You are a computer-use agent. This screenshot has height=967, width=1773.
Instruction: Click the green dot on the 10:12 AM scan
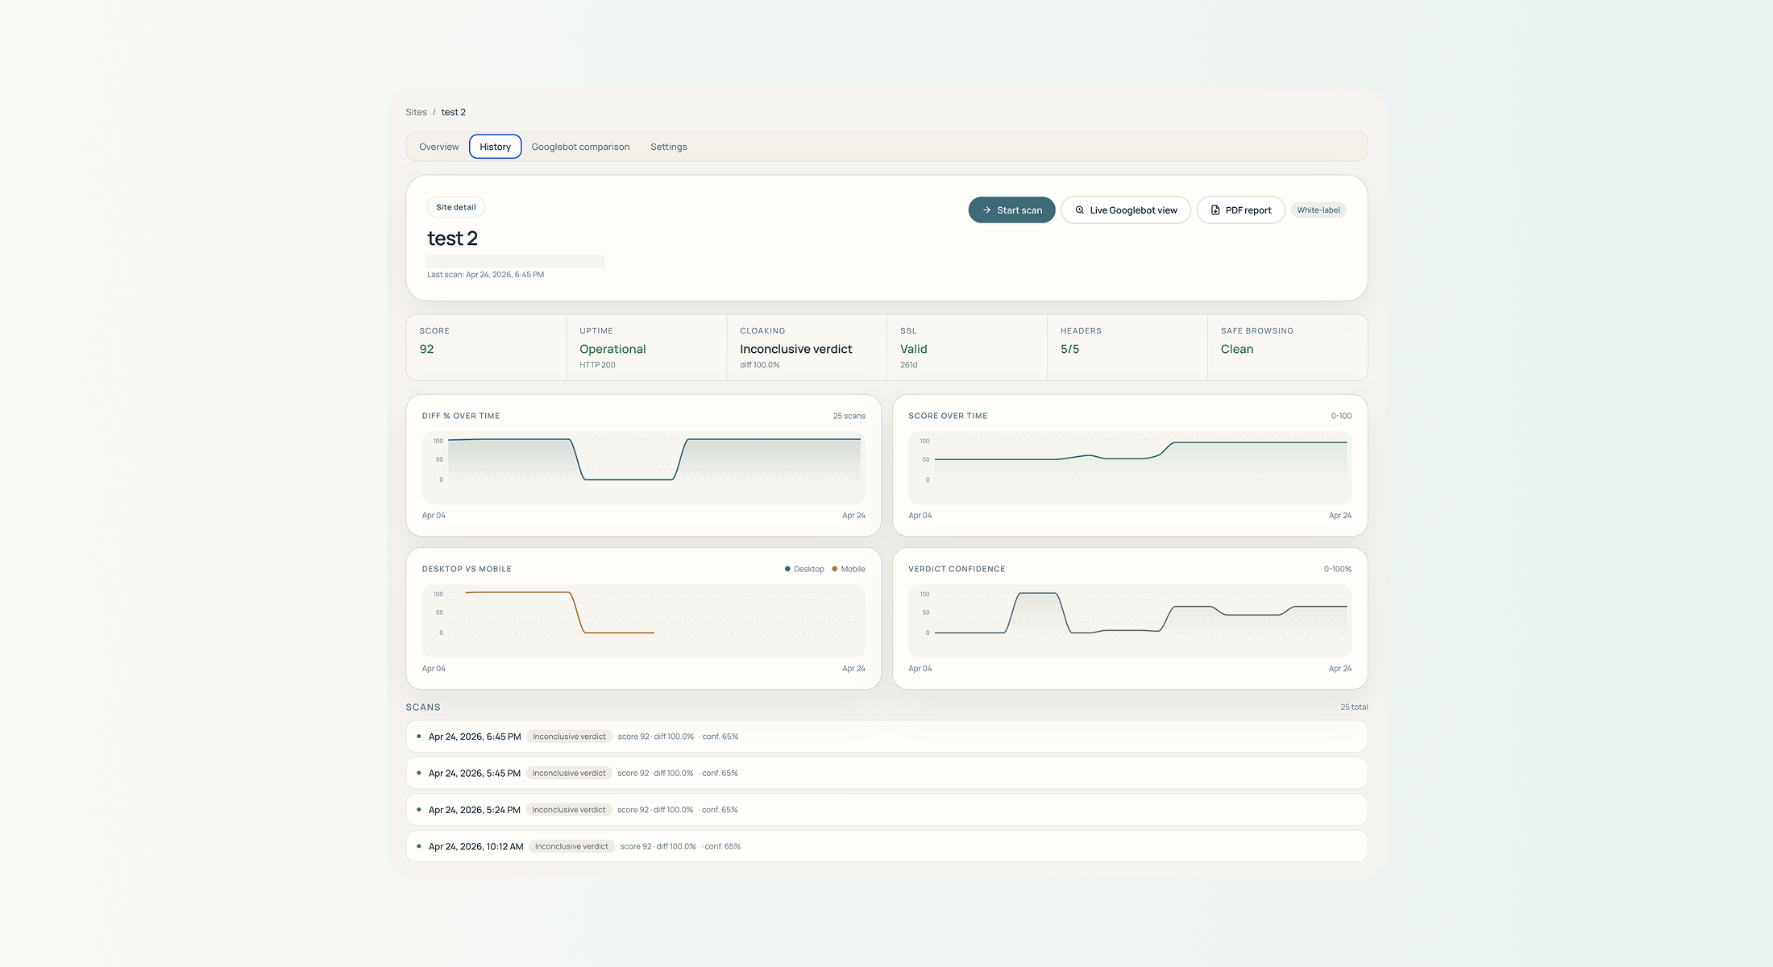point(419,846)
